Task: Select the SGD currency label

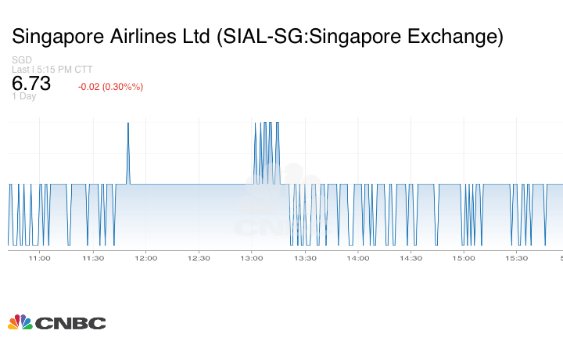Action: 22,60
